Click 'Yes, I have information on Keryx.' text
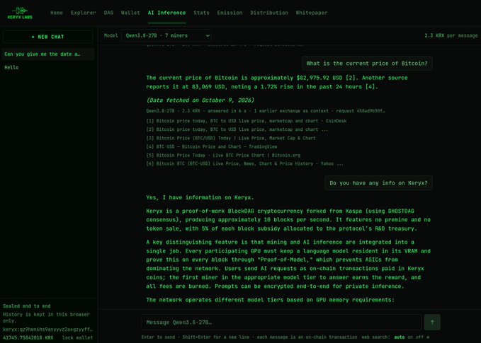 tap(200, 197)
